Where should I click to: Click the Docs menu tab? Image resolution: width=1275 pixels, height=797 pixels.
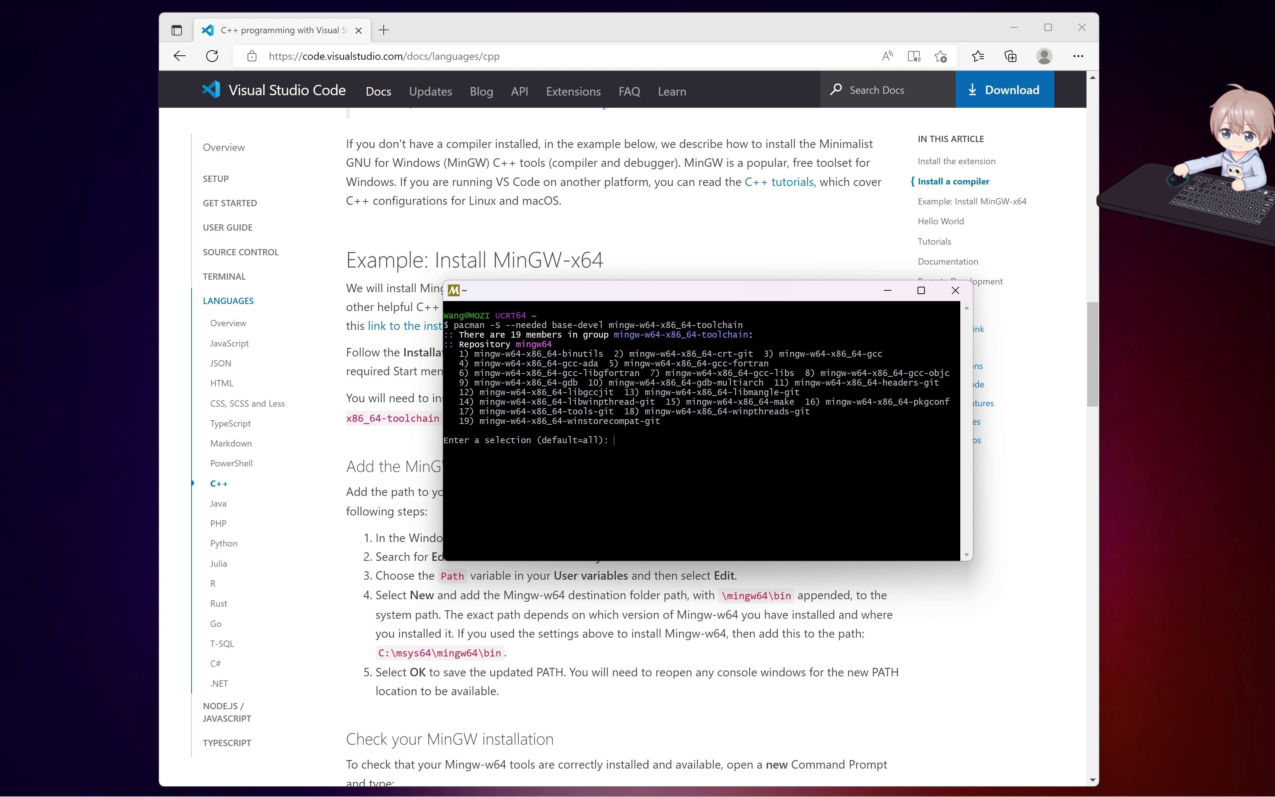click(377, 91)
